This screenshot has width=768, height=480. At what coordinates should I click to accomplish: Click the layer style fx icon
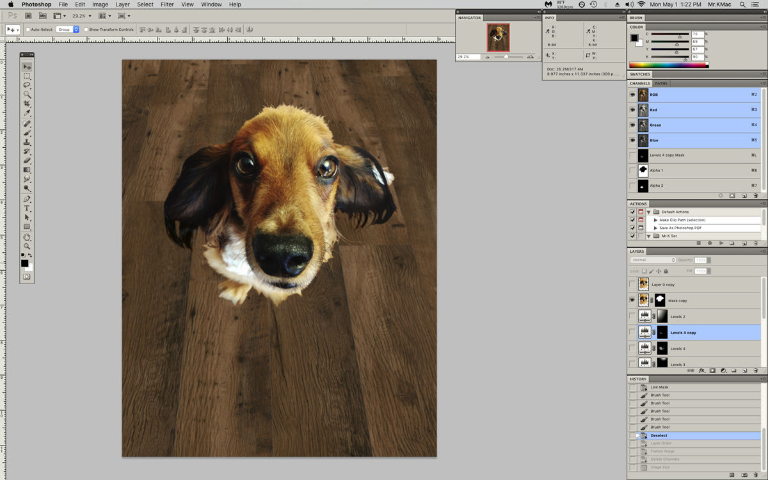pyautogui.click(x=701, y=371)
